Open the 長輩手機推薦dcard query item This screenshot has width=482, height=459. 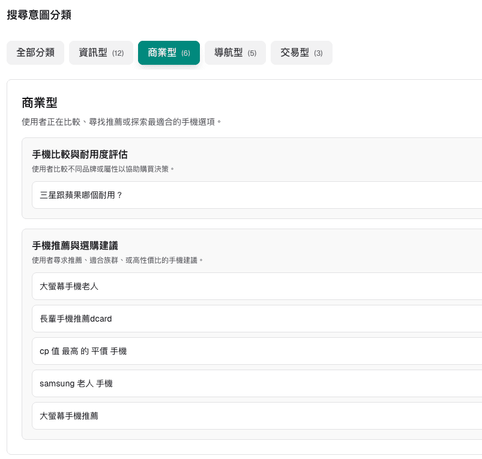pos(76,319)
